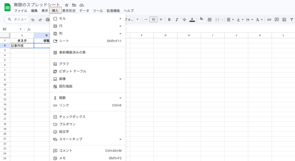Select リンク from insert menu
Viewport: 295px width, 161px height.
coord(88,105)
